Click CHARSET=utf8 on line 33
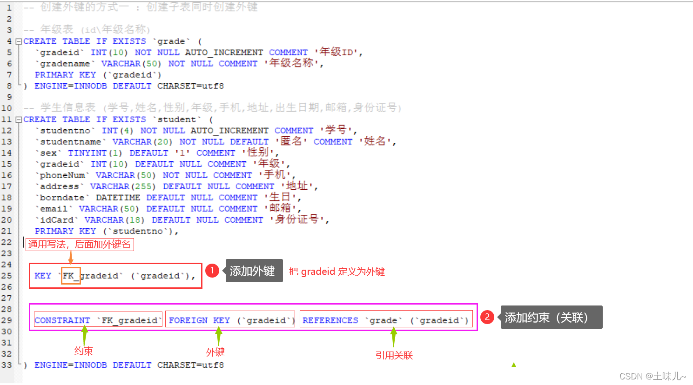The width and height of the screenshot is (693, 385). pos(190,365)
